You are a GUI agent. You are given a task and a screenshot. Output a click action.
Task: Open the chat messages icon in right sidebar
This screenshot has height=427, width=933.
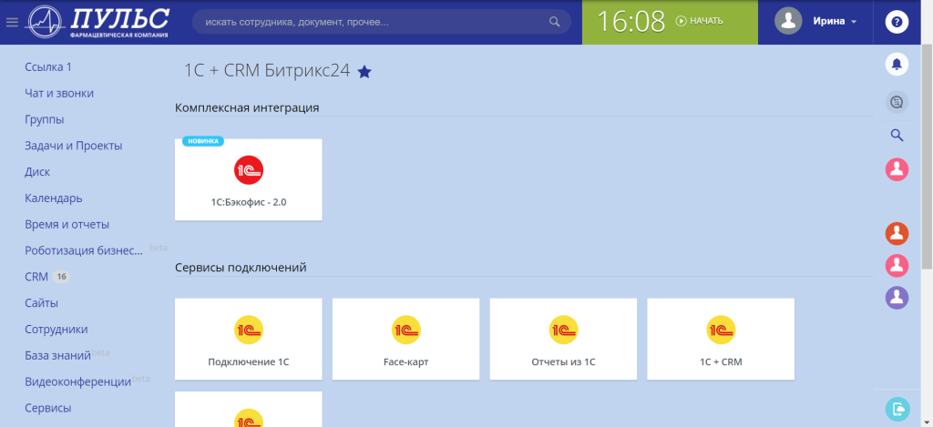[x=897, y=102]
